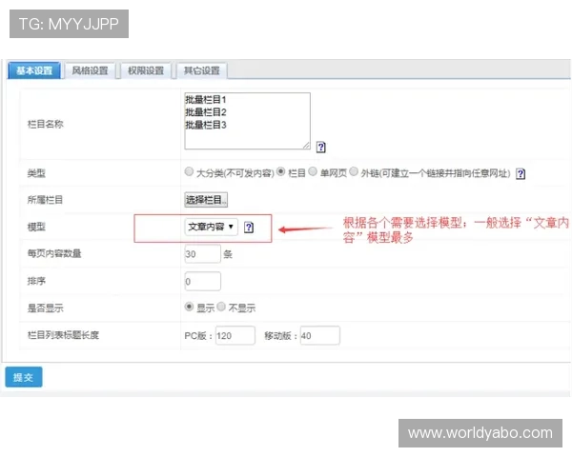572x457 pixels.
Task: Click the 是否显示 label
Action: 45,308
